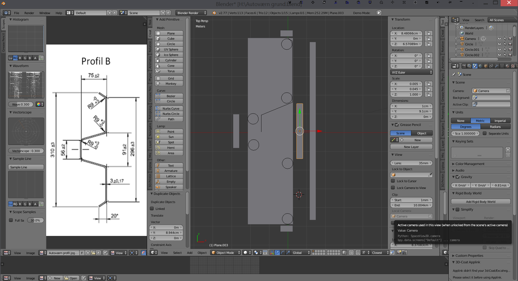Open the 3D view Add menu
Screen dimensions: 518x281
pyautogui.click(x=189, y=252)
